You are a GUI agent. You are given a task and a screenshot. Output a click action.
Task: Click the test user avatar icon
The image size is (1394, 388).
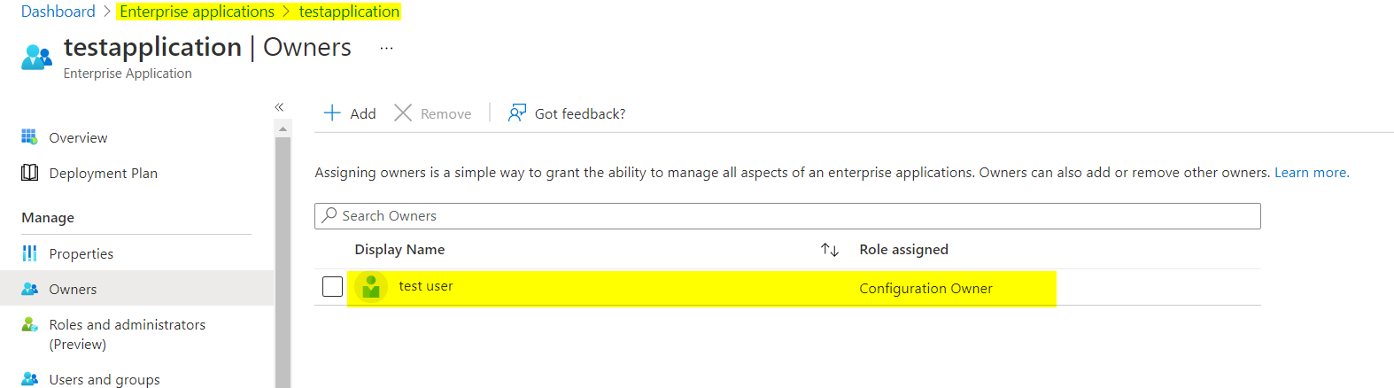(371, 287)
